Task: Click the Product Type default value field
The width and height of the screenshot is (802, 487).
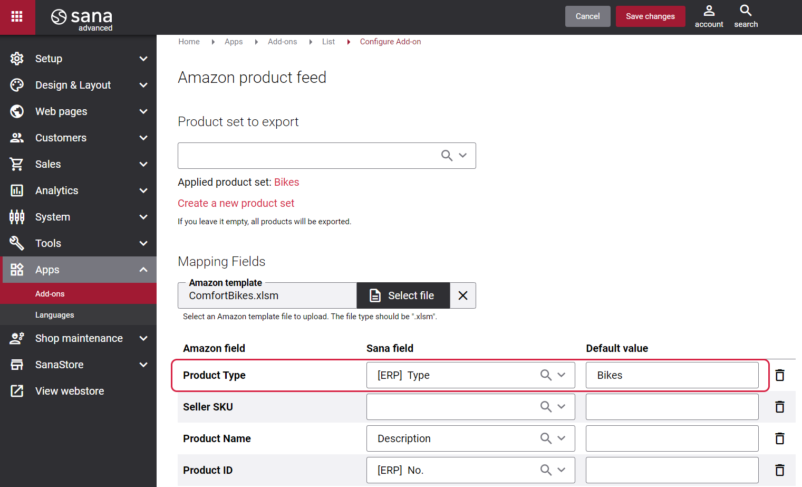Action: [x=672, y=375]
